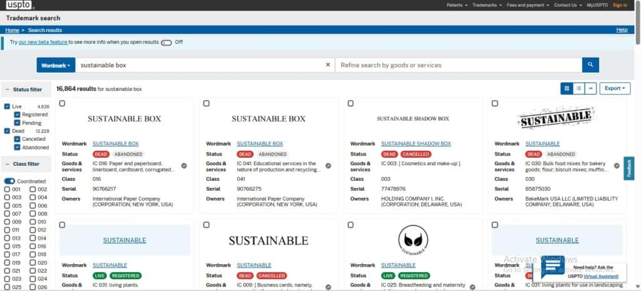Check class 003 filter box
This screenshot has width=641, height=291.
tap(7, 197)
